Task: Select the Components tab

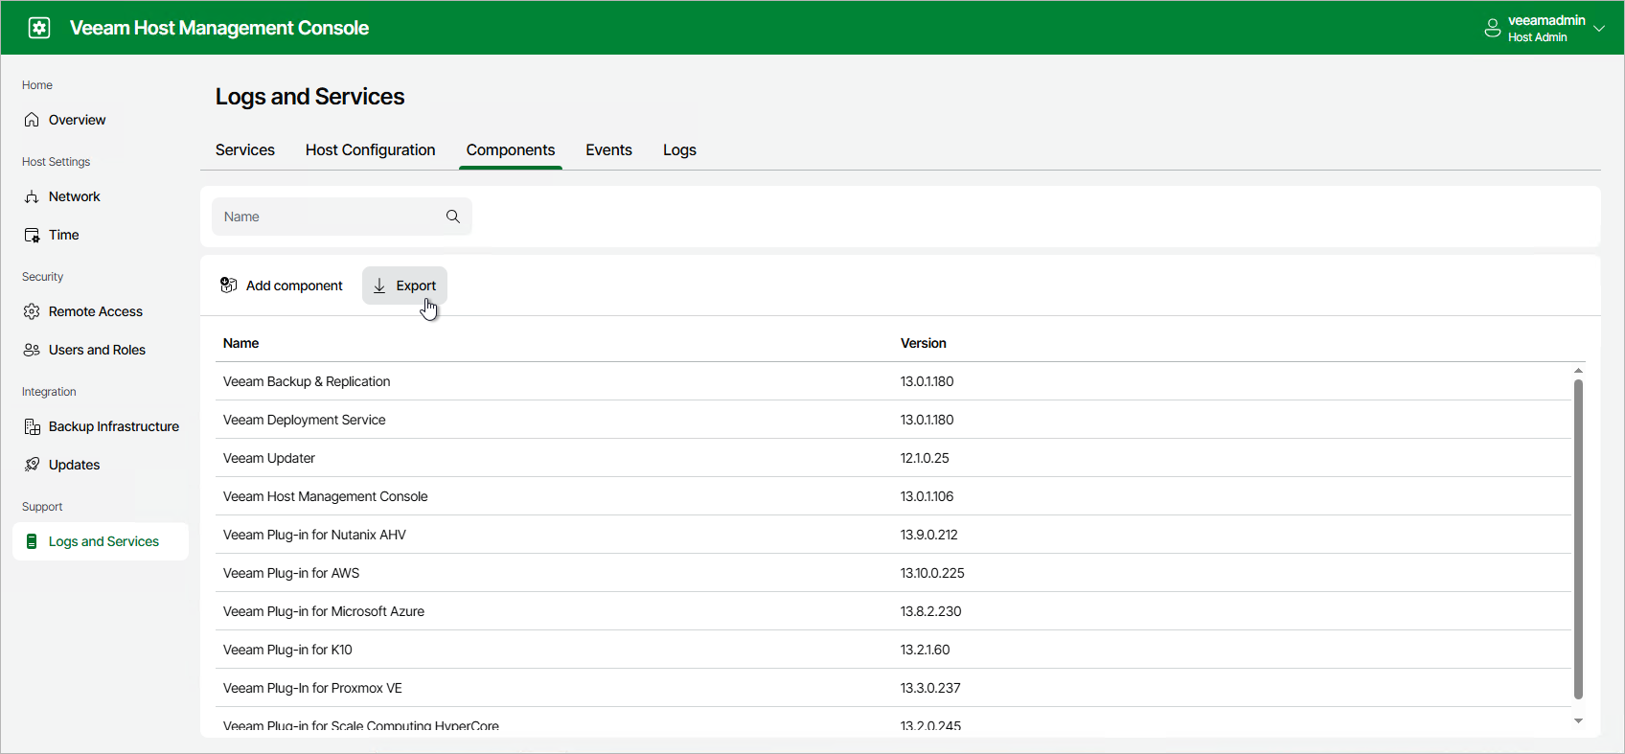Action: 511,149
